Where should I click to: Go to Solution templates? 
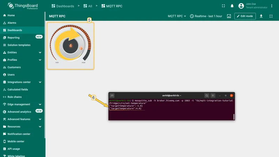pyautogui.click(x=22, y=45)
